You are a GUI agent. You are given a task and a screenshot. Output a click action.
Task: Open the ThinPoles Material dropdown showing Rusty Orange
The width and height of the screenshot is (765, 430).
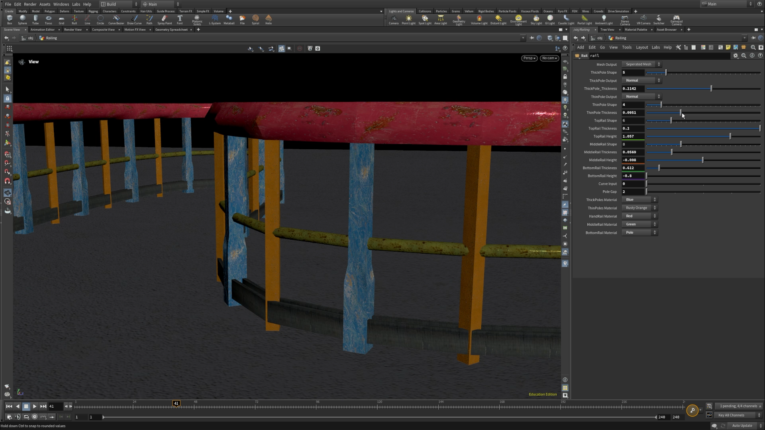[x=639, y=207]
